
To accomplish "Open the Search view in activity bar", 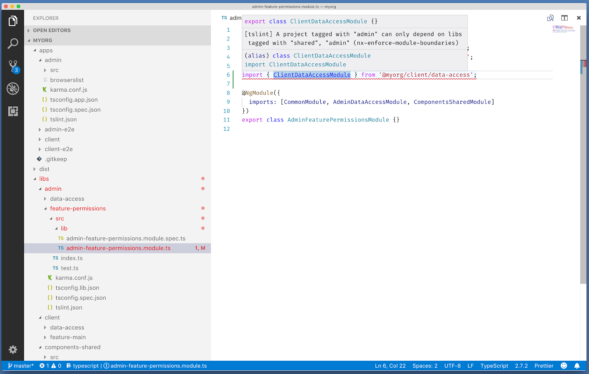I will pos(13,44).
